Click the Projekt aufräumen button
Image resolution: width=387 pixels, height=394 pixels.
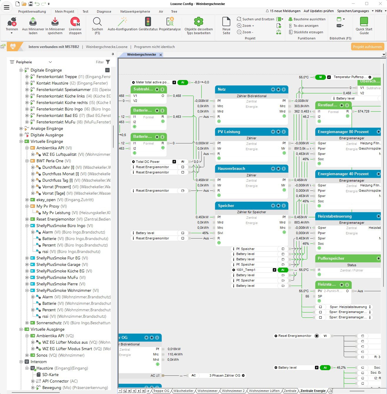[x=367, y=47]
